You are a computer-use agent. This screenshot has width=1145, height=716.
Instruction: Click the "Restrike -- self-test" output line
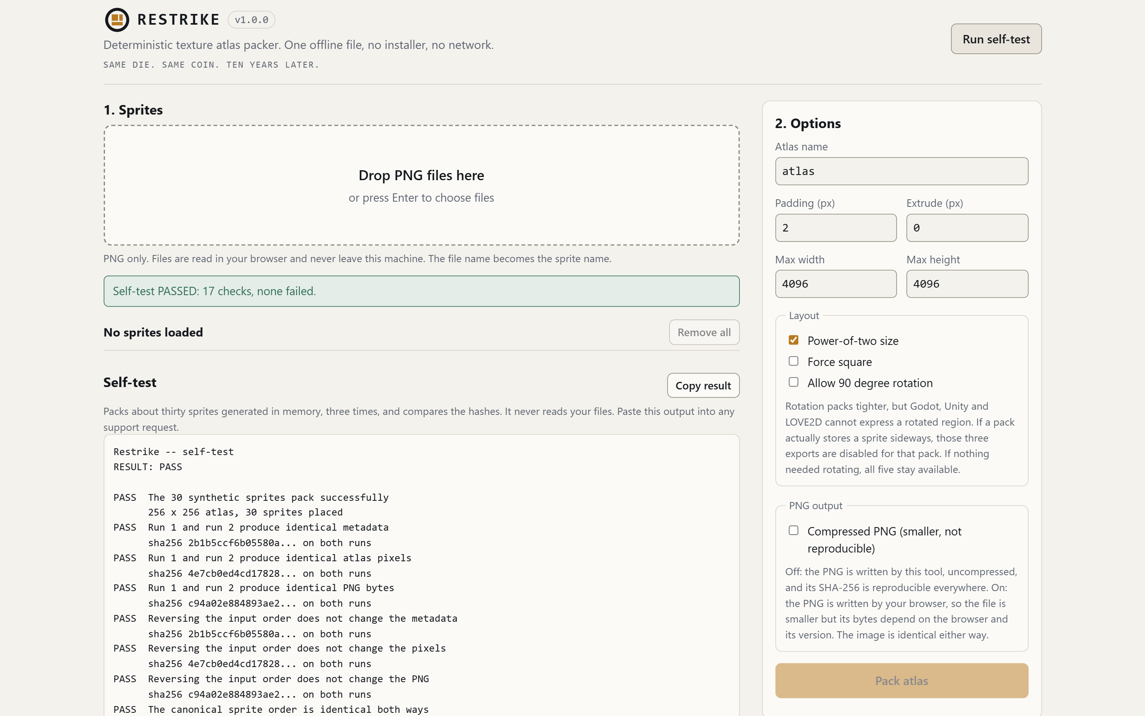[174, 452]
